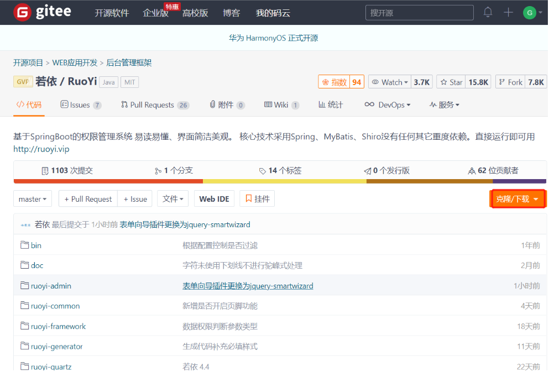Click the 指数 index badge
Viewport: 549px width, 377px height.
(x=341, y=82)
